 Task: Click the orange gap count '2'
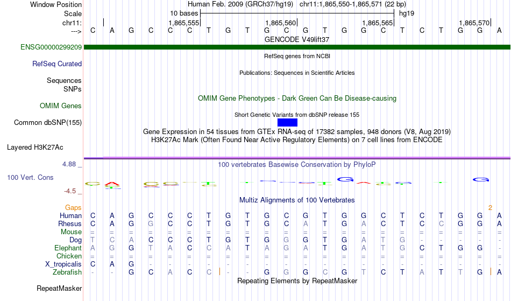click(490, 208)
